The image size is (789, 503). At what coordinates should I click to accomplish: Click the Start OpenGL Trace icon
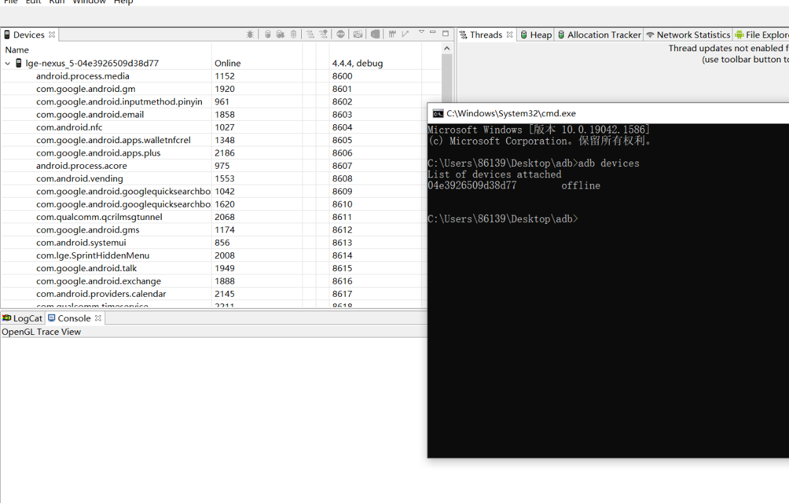coord(406,34)
